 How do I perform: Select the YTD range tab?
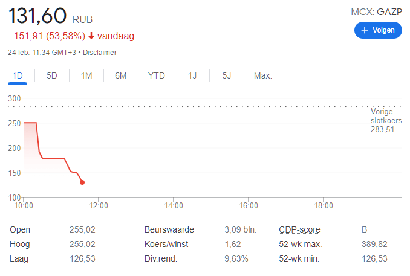coord(157,75)
